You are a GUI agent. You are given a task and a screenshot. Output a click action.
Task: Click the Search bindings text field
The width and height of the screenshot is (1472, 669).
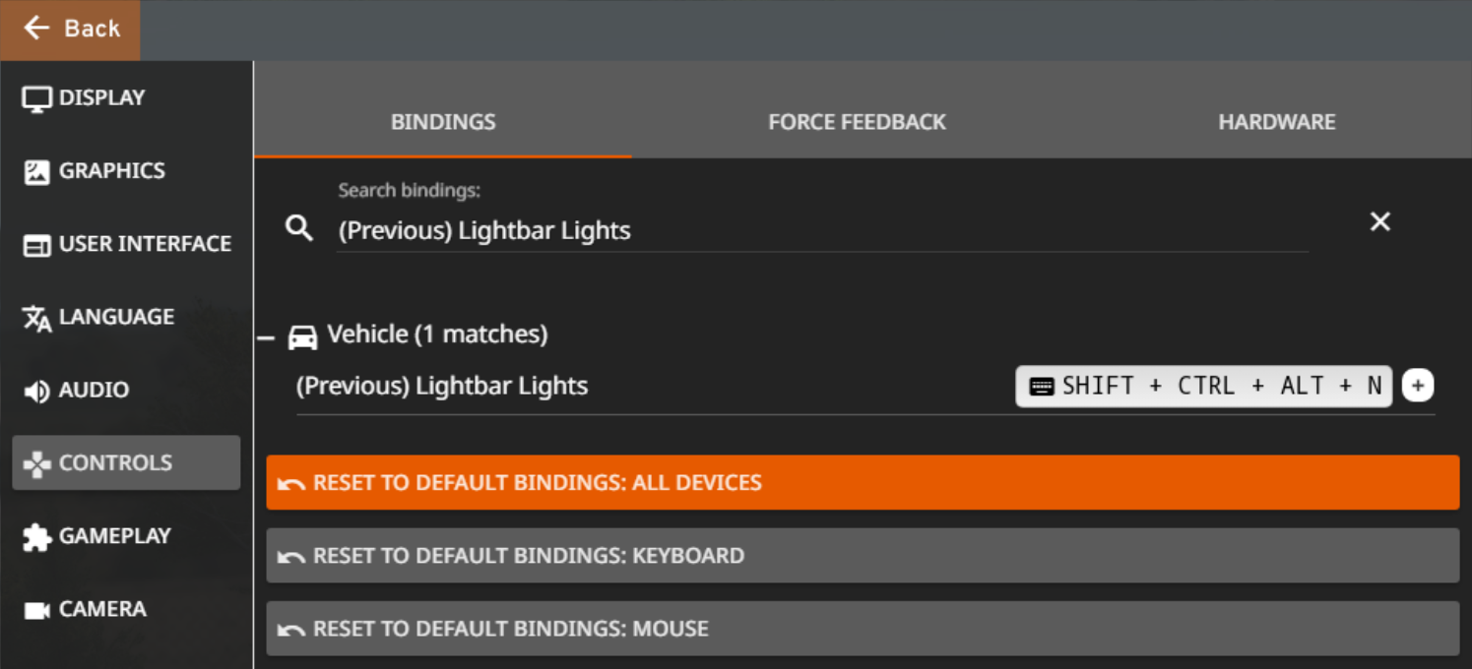coord(821,231)
